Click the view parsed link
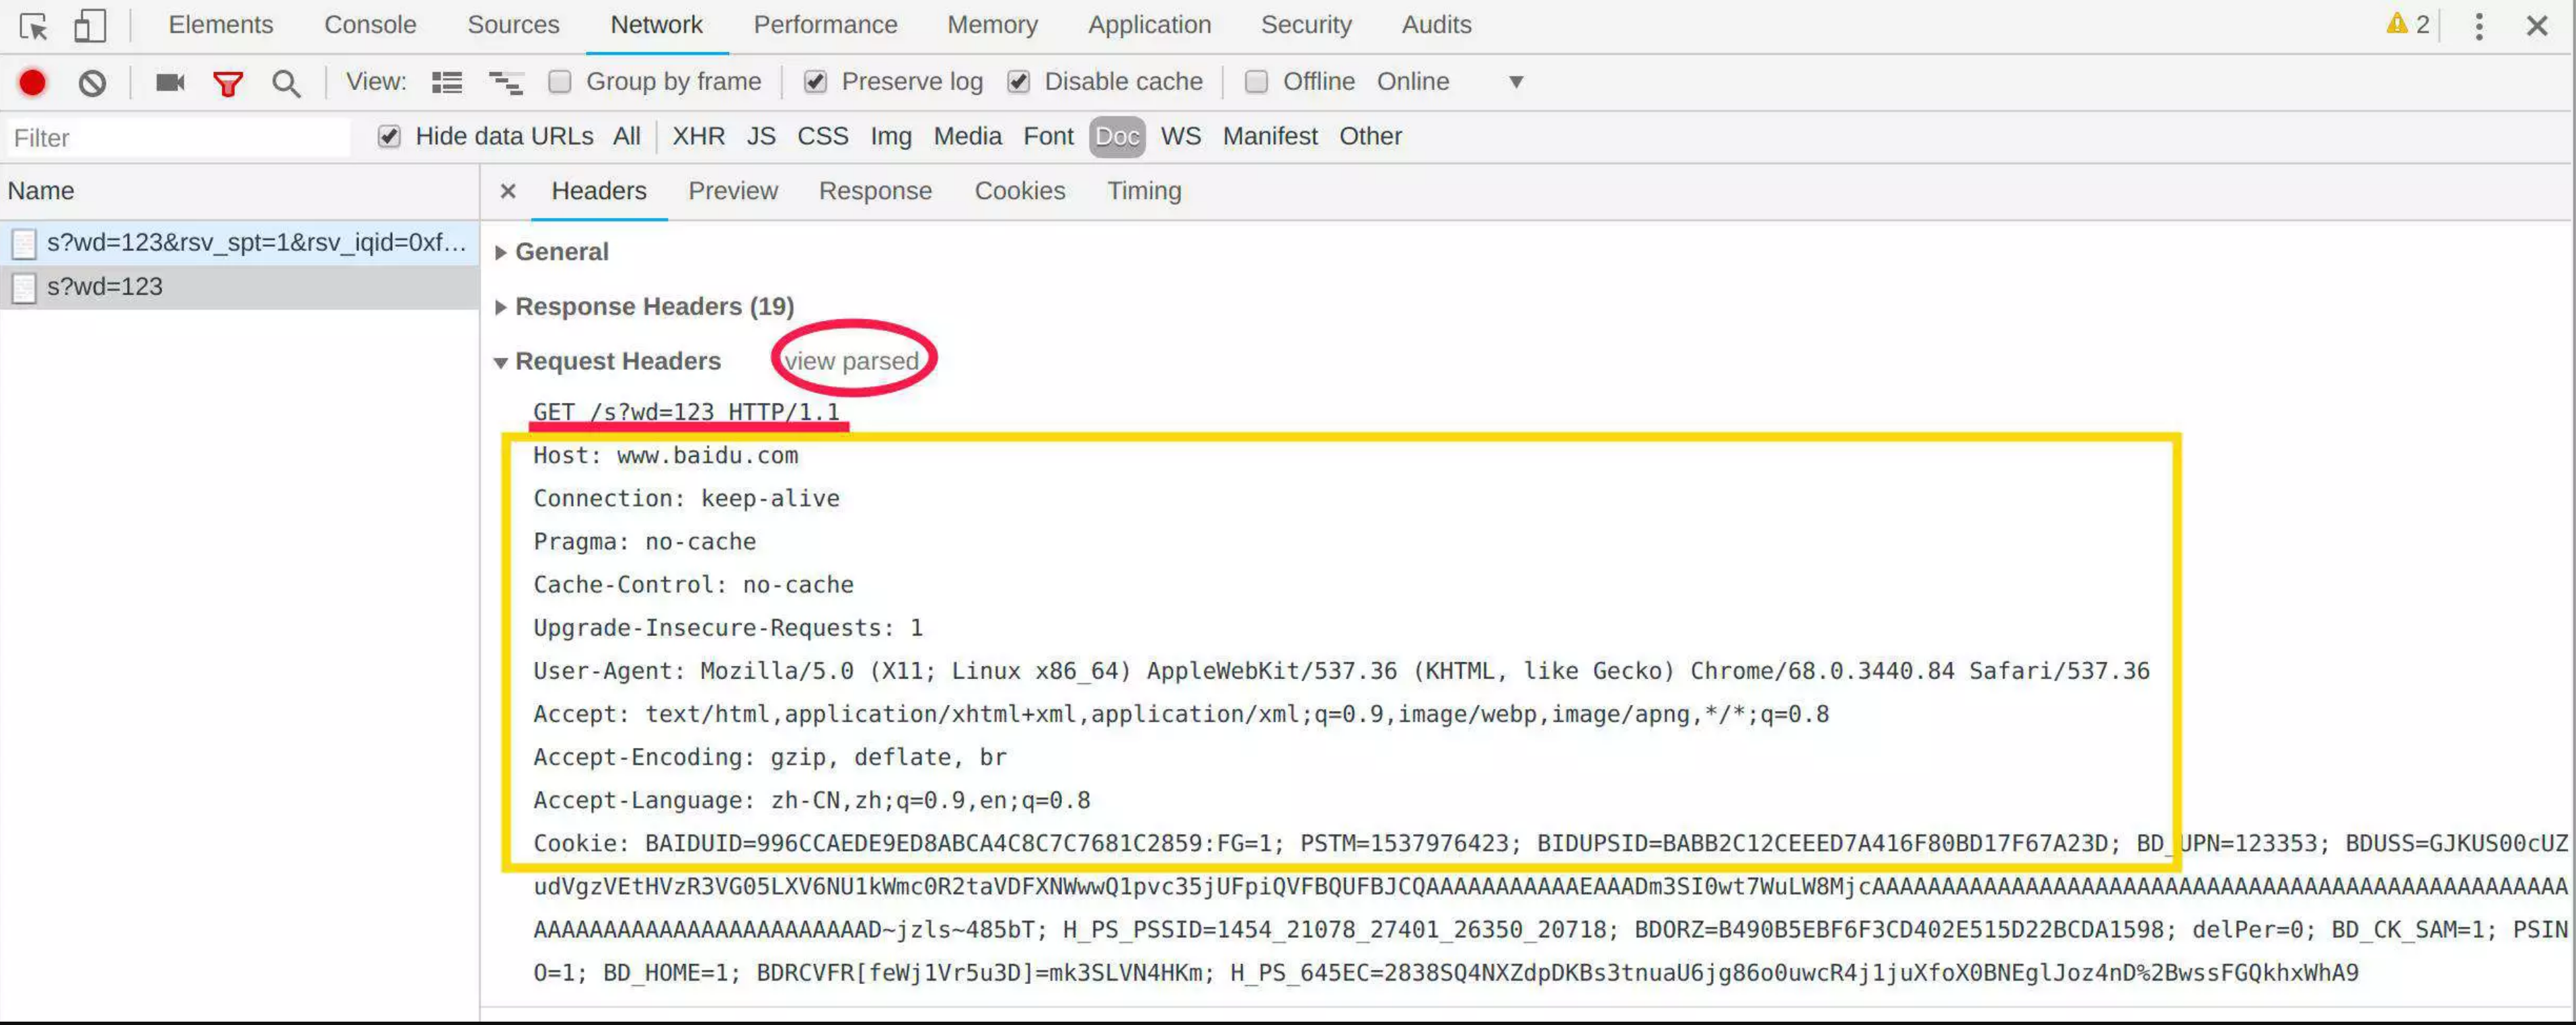This screenshot has width=2576, height=1025. pyautogui.click(x=851, y=361)
